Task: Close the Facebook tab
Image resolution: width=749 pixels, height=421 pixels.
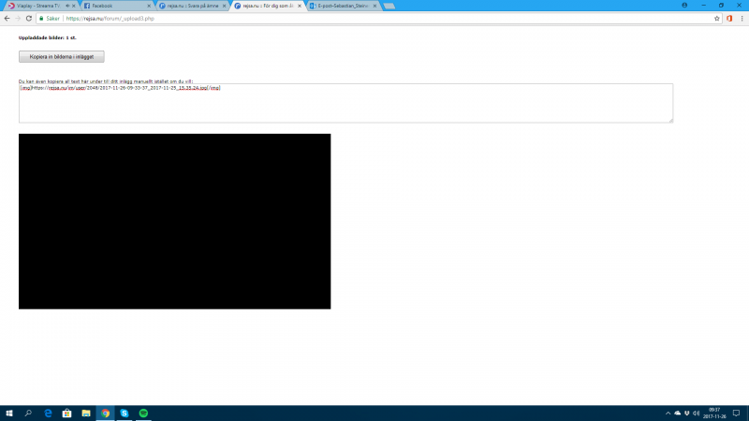Action: pos(149,6)
